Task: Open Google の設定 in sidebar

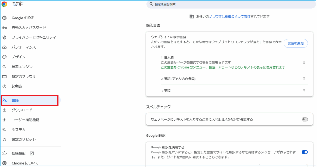Action: [23, 18]
